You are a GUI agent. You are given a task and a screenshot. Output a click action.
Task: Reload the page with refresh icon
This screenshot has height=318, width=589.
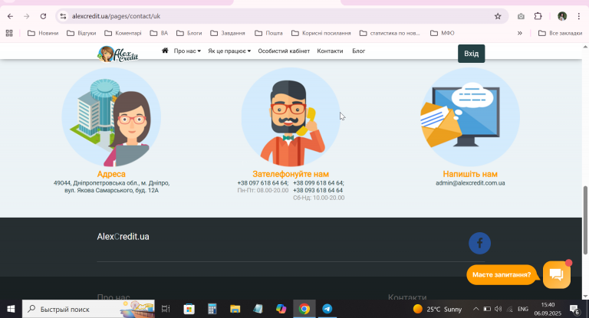43,16
